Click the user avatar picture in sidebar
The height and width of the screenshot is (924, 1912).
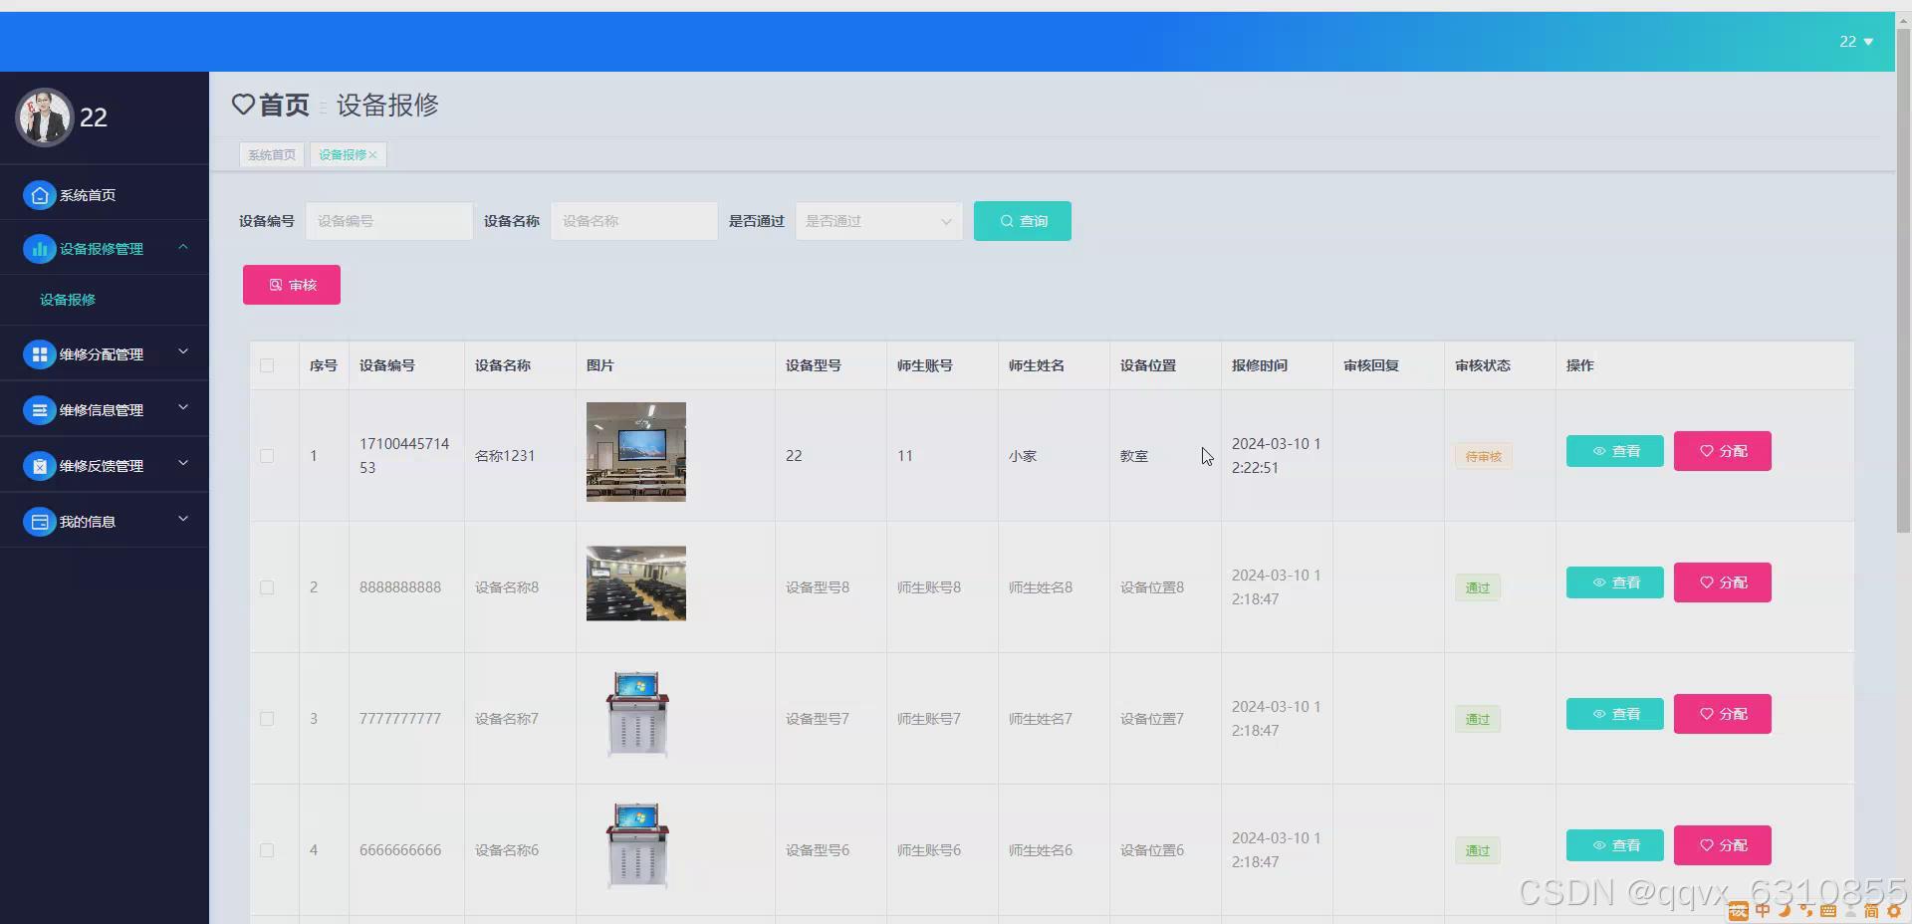(44, 117)
